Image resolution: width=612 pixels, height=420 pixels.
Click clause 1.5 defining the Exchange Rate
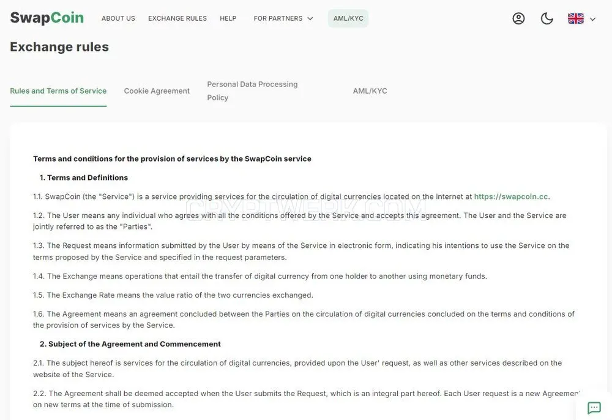173,295
